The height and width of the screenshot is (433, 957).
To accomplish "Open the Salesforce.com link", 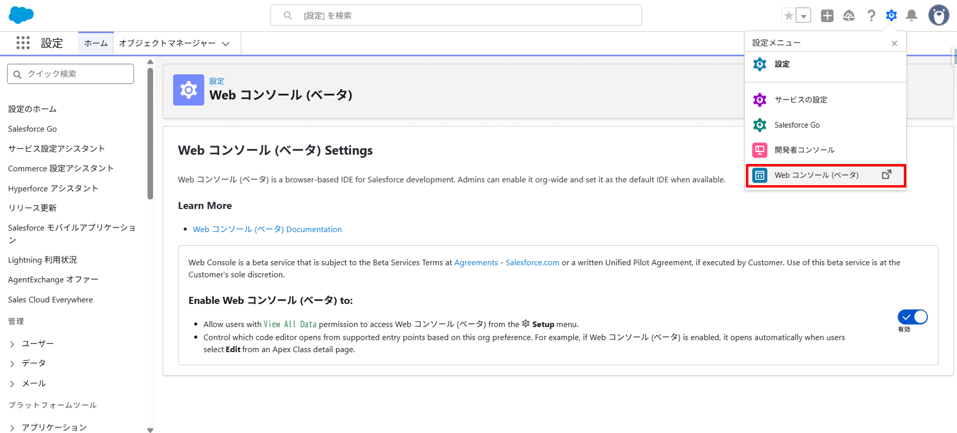I will (x=532, y=262).
